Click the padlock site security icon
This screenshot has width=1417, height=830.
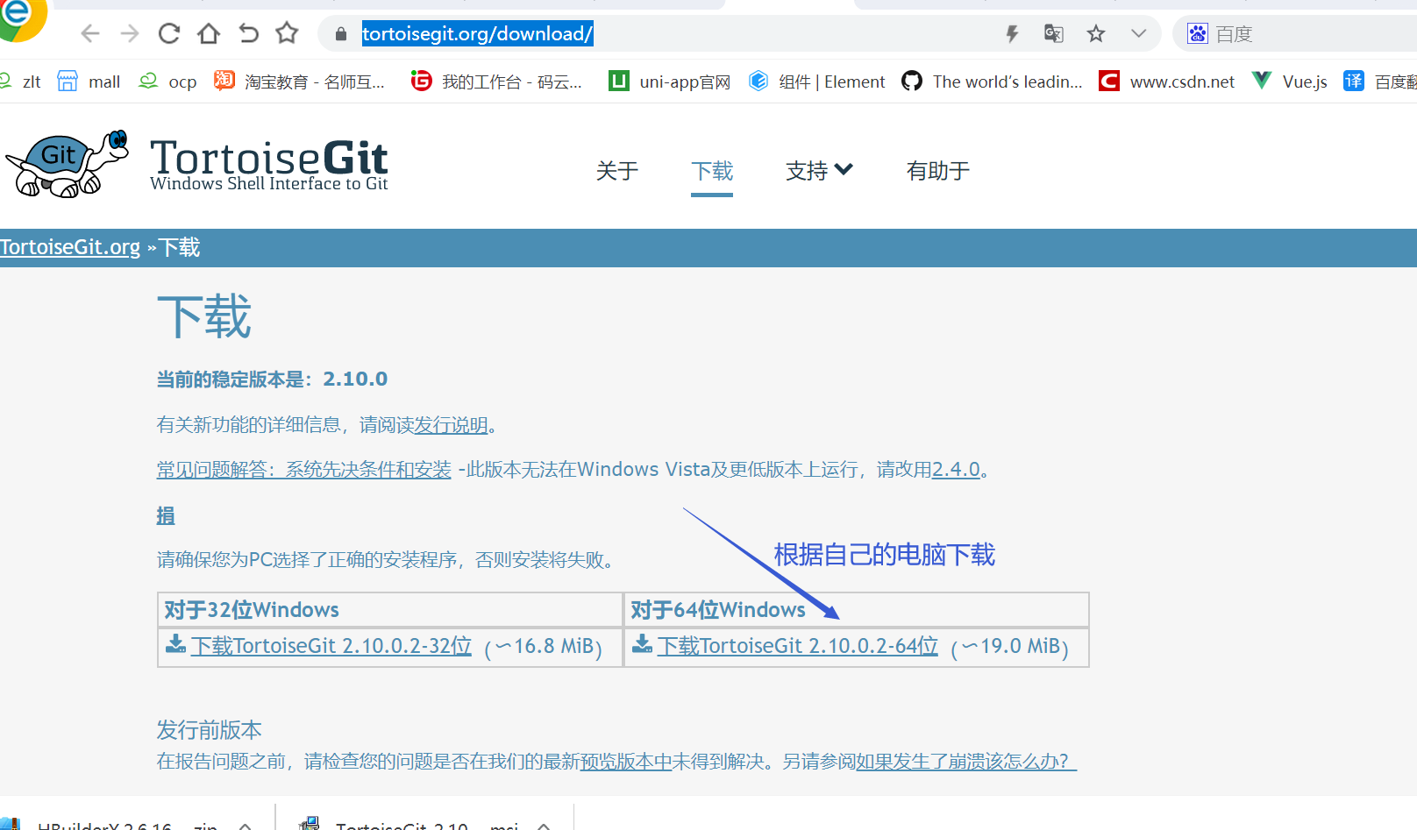[x=341, y=34]
